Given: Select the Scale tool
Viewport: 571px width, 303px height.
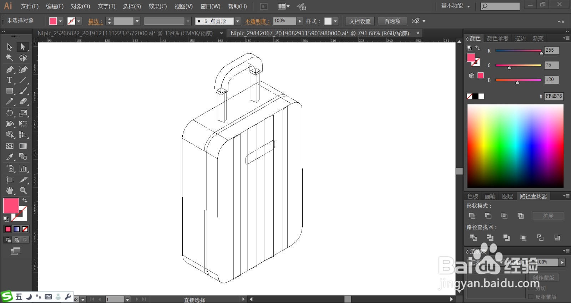Looking at the screenshot, I should click(x=23, y=113).
